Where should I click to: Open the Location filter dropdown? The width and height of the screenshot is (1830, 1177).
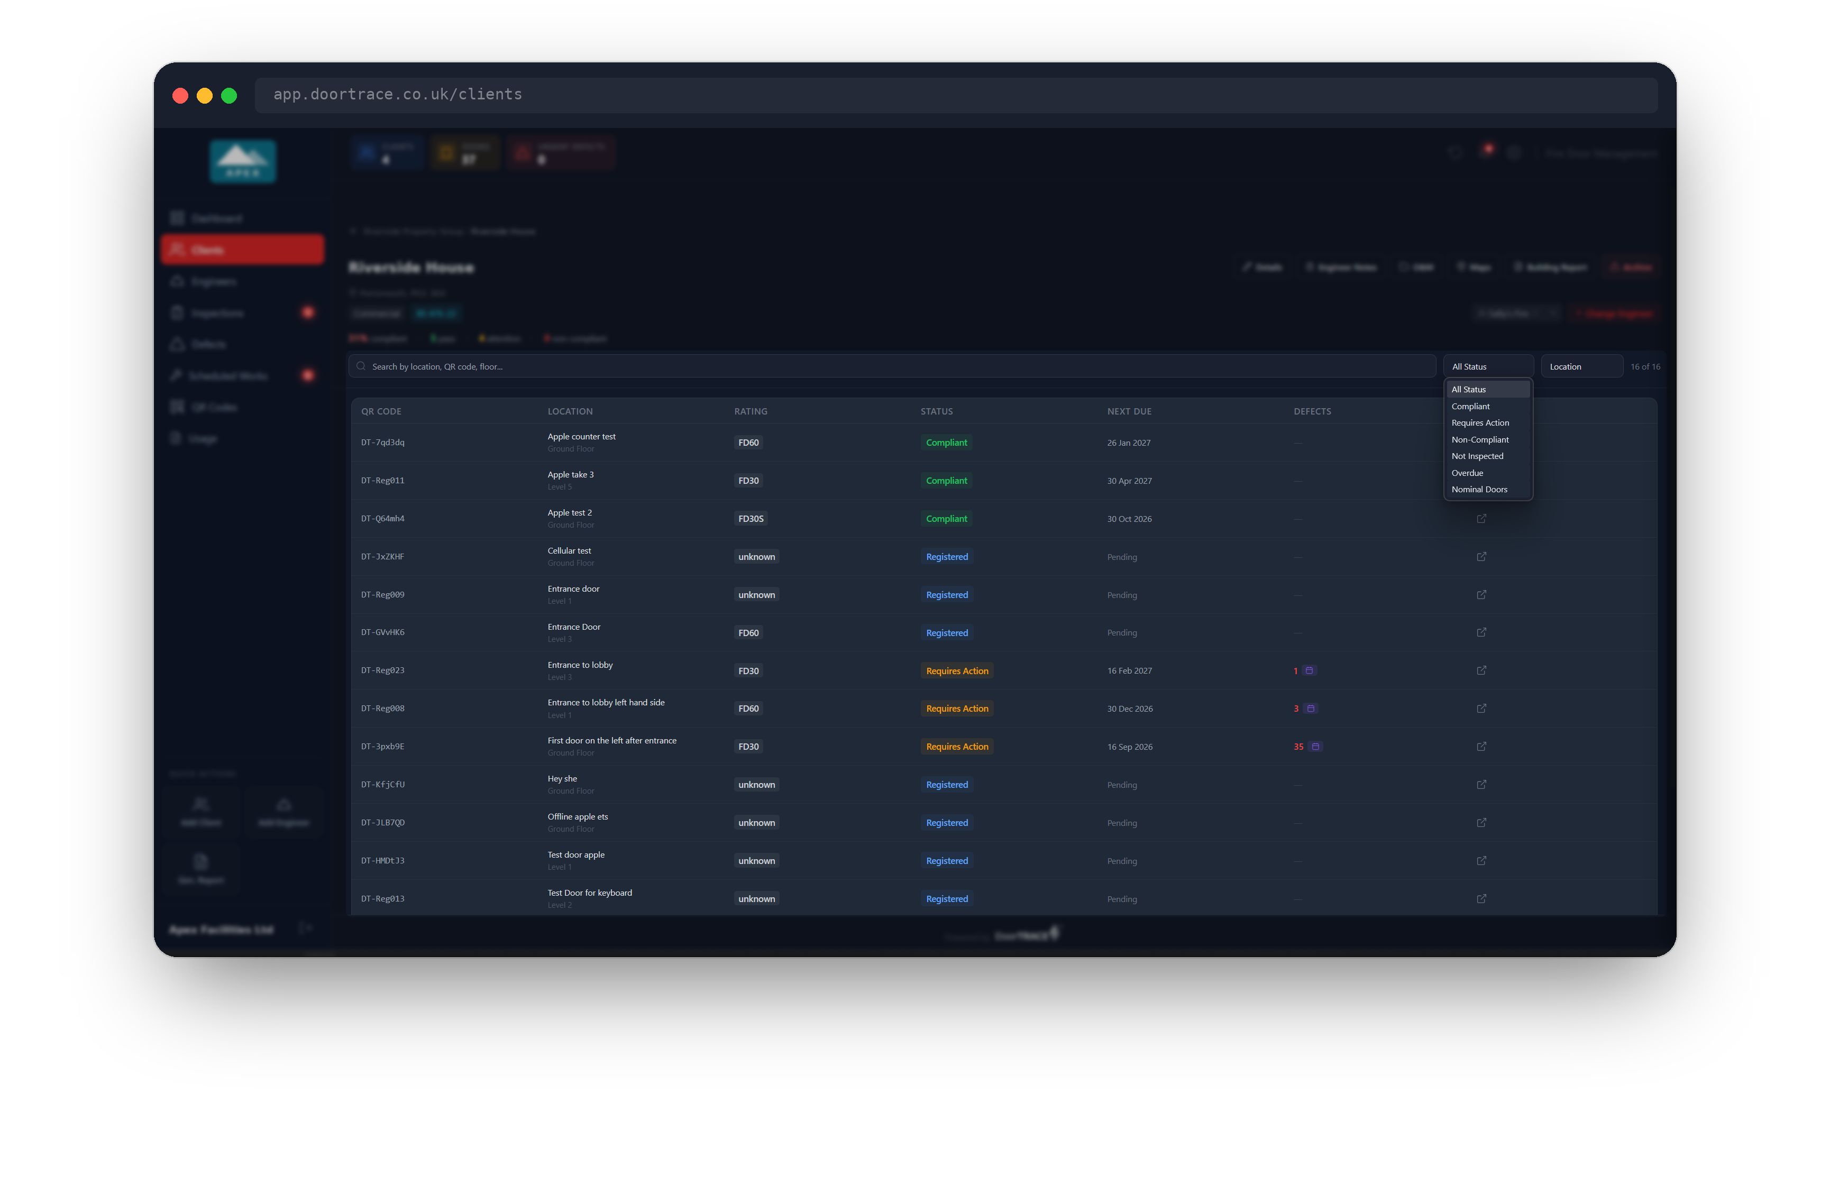click(1581, 366)
